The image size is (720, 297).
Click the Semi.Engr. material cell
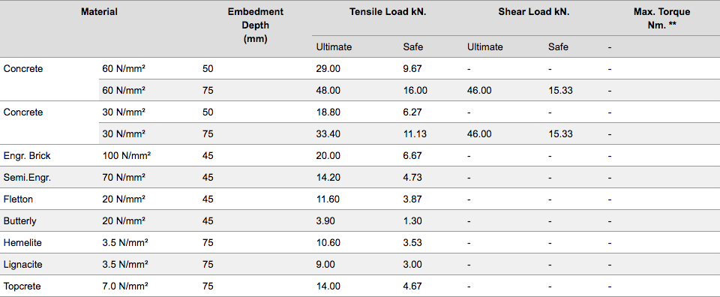(27, 178)
